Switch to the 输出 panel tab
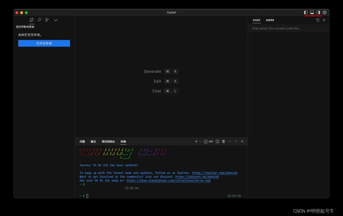The image size is (343, 216). (93, 142)
